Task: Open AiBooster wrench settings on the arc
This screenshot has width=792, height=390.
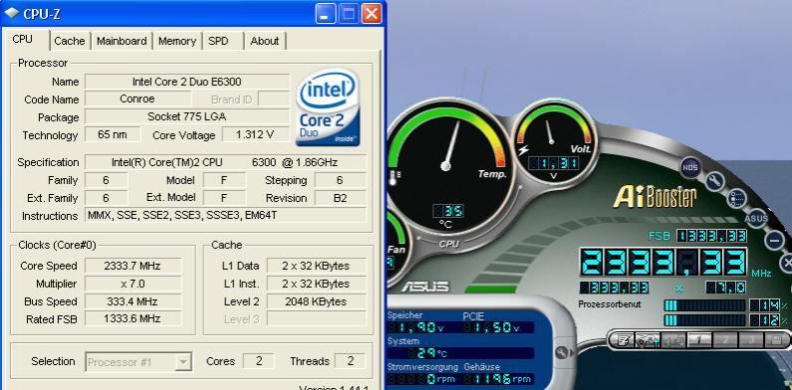Action: tap(714, 181)
